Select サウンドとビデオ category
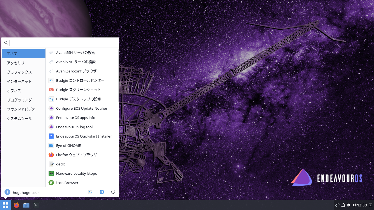 click(x=24, y=109)
